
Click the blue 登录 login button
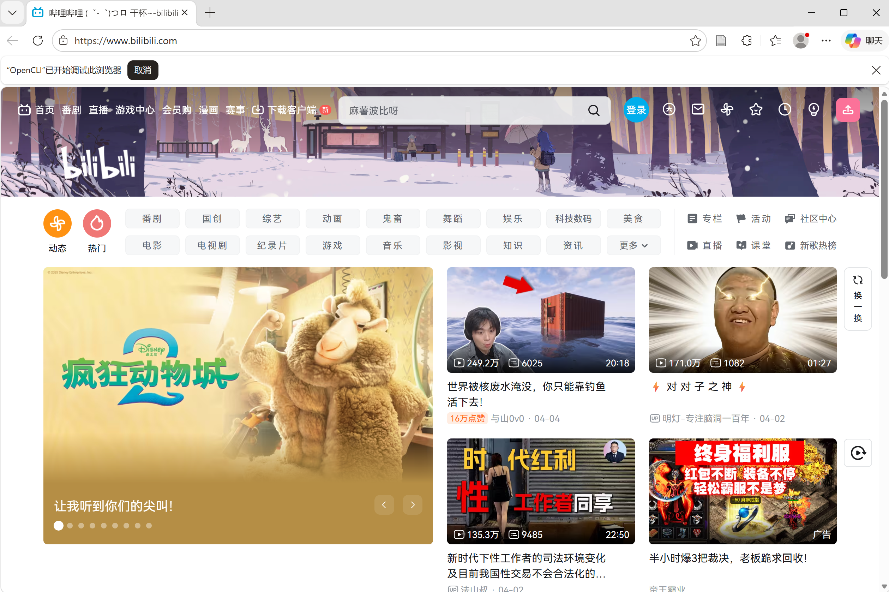[636, 110]
